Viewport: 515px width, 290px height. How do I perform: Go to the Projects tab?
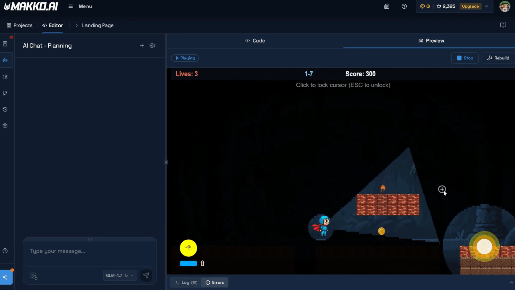pyautogui.click(x=19, y=25)
